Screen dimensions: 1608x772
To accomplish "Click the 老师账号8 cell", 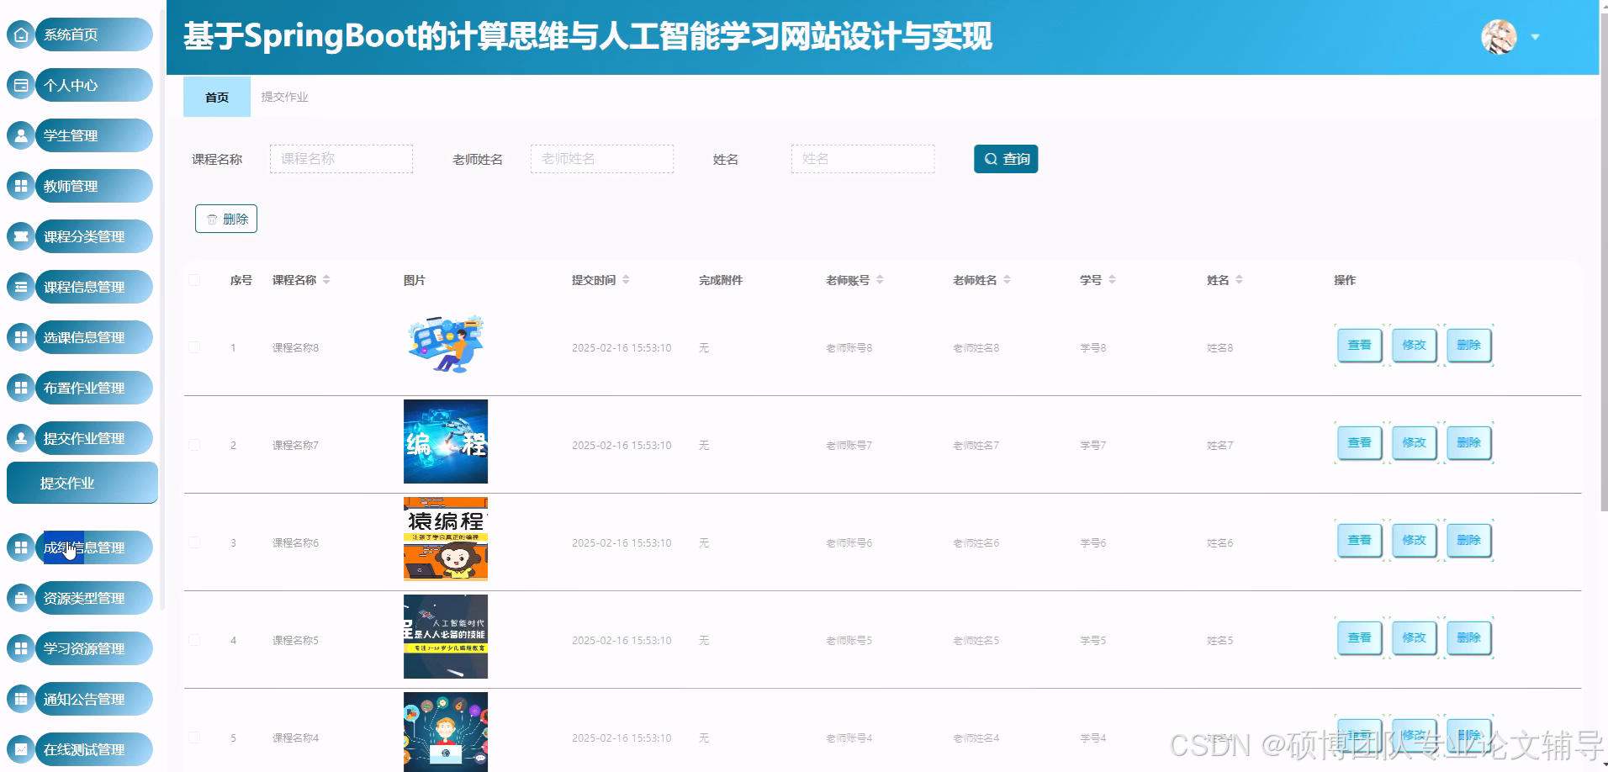I will pyautogui.click(x=849, y=347).
